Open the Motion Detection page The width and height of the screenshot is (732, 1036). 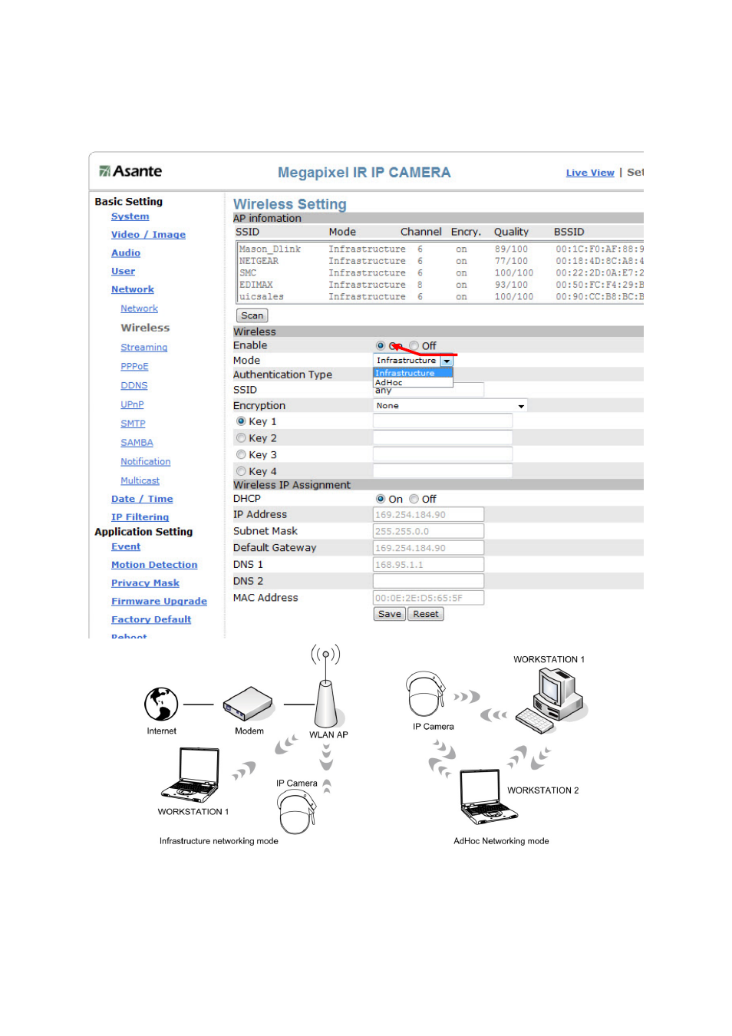coord(154,565)
